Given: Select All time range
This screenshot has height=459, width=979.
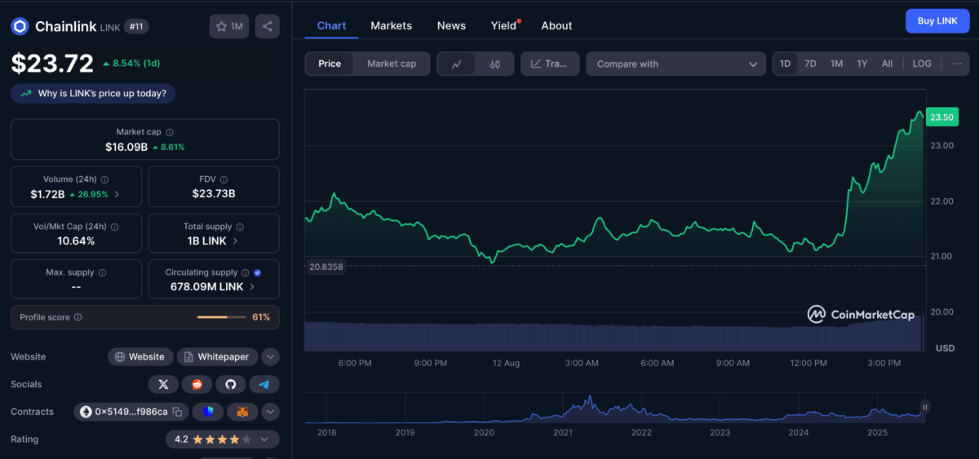Looking at the screenshot, I should 887,64.
